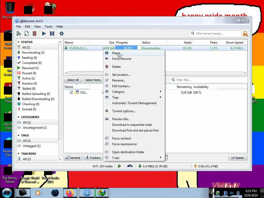264x198 pixels.
Task: Open Options via the gear toolbar icon
Action: tap(62, 34)
